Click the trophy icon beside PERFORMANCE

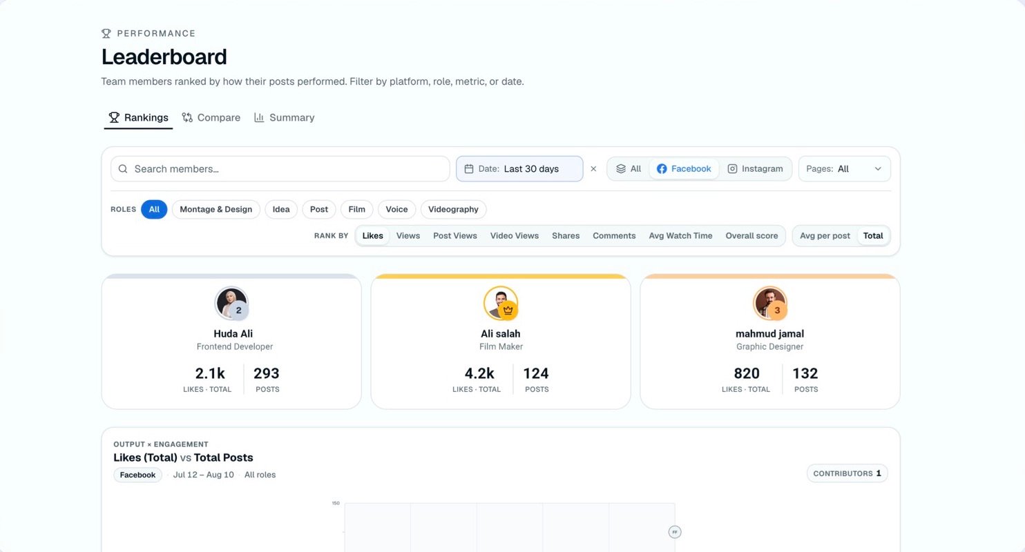coord(106,33)
